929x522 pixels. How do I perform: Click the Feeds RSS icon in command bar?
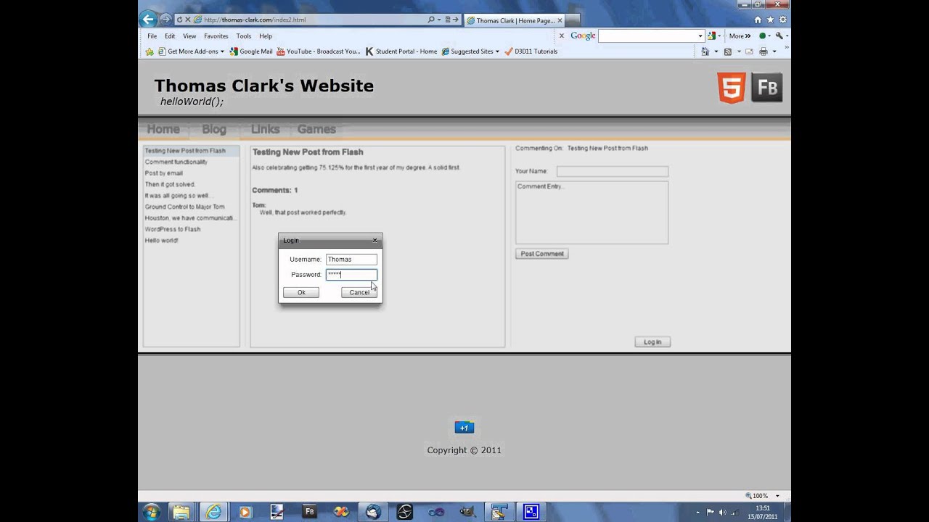click(x=728, y=51)
